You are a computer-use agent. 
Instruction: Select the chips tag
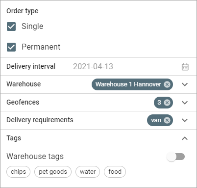[18, 172]
